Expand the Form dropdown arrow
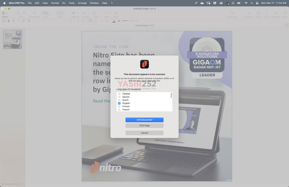 (99, 13)
